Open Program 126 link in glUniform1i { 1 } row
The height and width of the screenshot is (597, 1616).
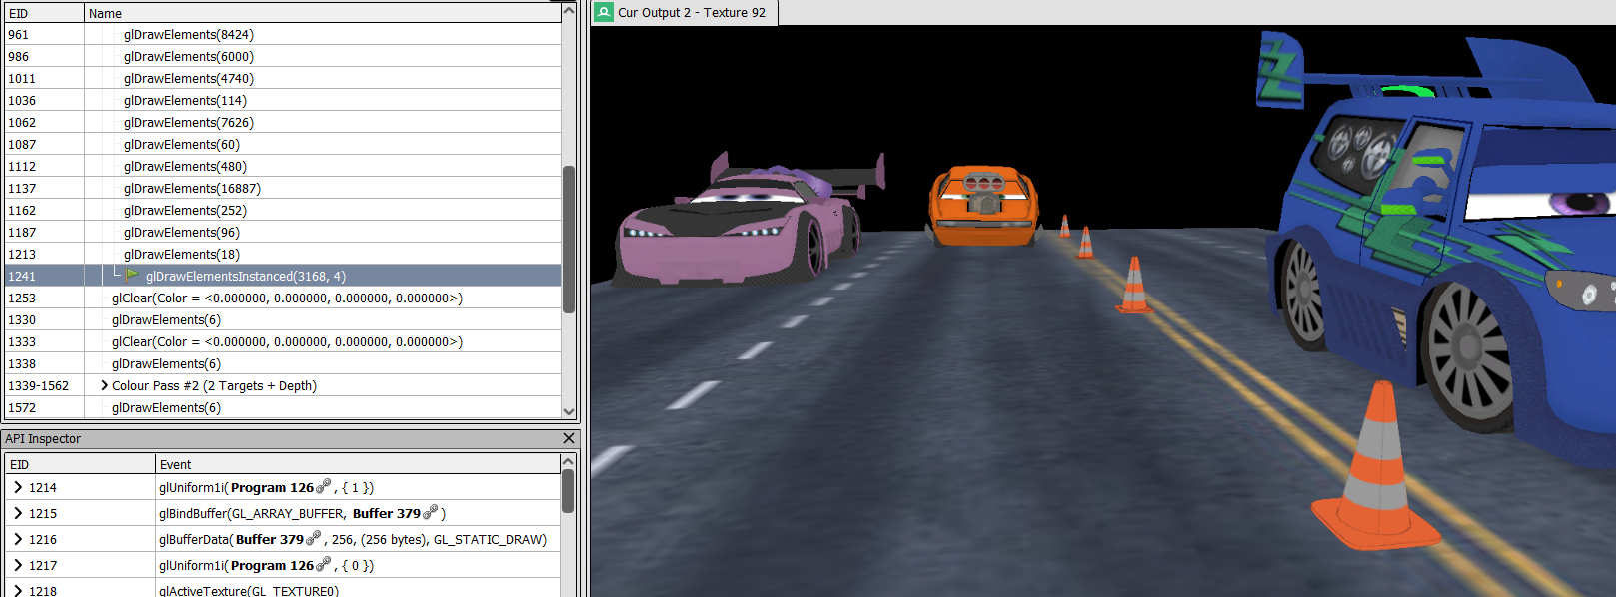pyautogui.click(x=272, y=487)
